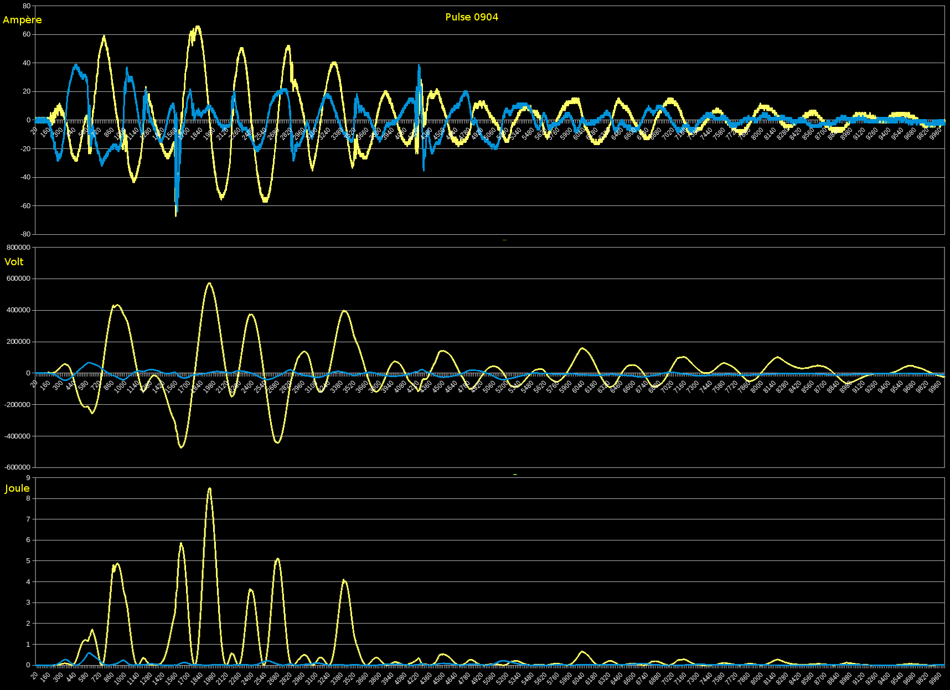Select the "Joule" axis label
Screen dimensions: 950x690
(x=17, y=488)
